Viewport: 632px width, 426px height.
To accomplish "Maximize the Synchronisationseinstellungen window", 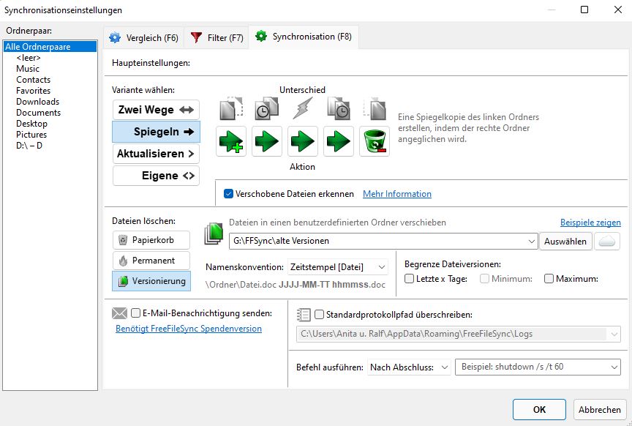I will coord(584,10).
